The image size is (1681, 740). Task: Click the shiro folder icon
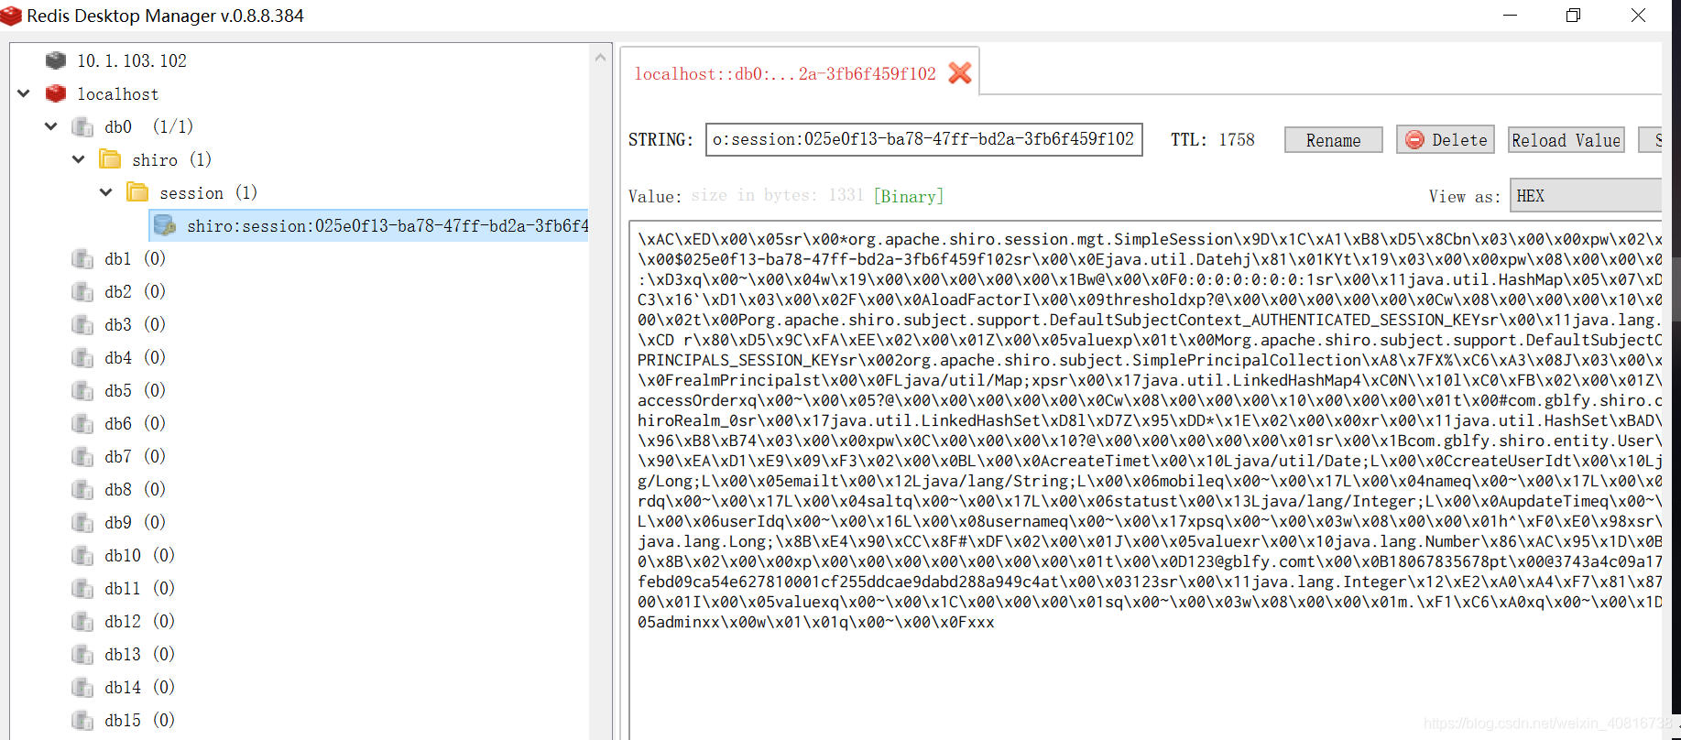110,159
